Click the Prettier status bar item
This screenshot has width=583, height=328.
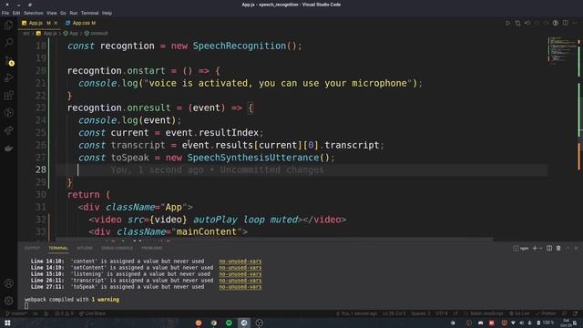coord(546,313)
